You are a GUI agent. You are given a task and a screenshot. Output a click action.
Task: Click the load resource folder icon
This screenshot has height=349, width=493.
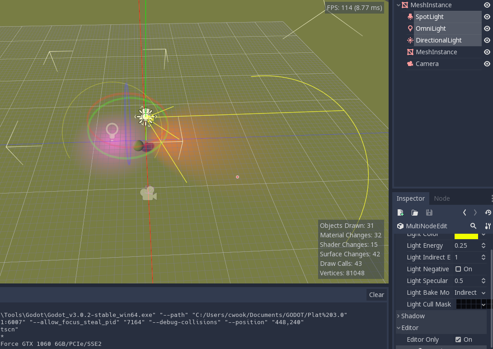click(415, 212)
